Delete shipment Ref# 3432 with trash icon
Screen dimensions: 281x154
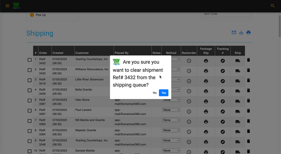248,60
